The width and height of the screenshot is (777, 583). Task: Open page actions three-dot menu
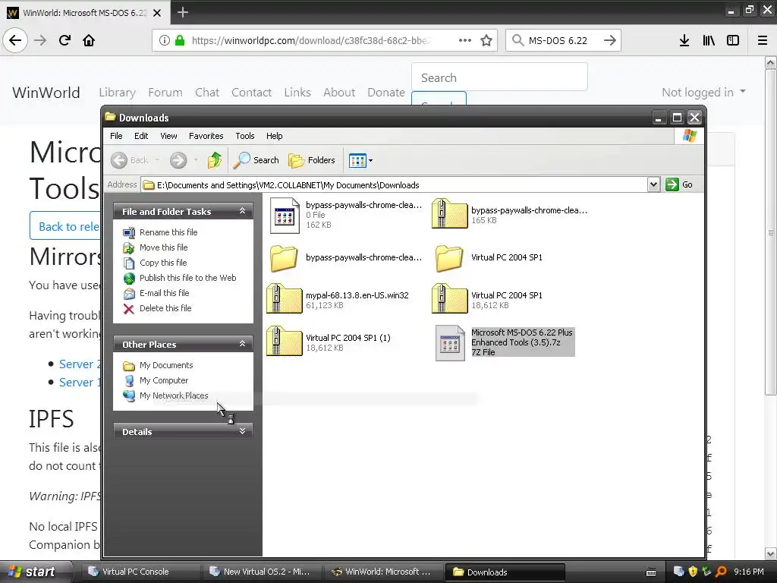465,40
